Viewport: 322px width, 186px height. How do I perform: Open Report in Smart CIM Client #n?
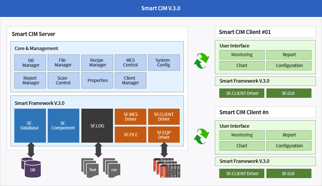coord(289,135)
